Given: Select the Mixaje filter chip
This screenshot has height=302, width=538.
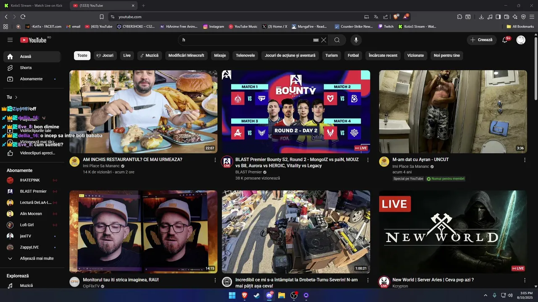Looking at the screenshot, I should (x=220, y=55).
